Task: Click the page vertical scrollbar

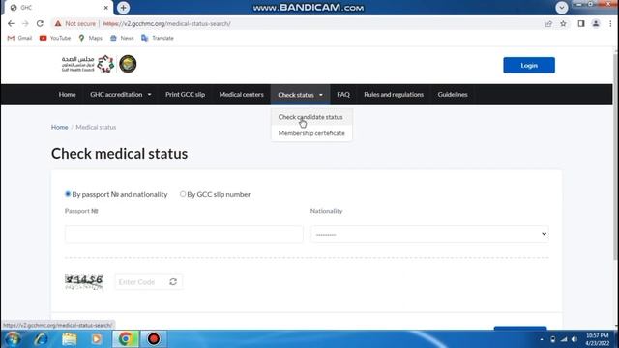Action: pyautogui.click(x=615, y=158)
